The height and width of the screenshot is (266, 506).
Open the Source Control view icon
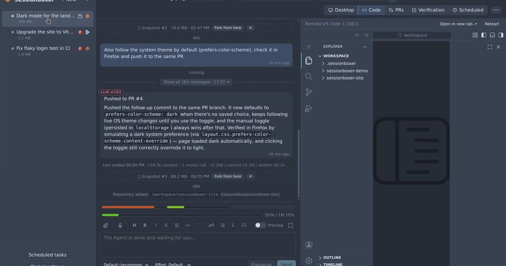point(309,92)
